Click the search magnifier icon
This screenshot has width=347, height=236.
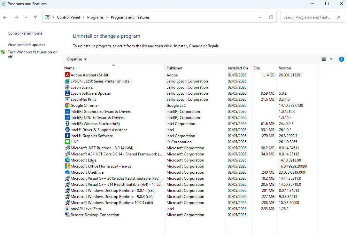tap(338, 17)
